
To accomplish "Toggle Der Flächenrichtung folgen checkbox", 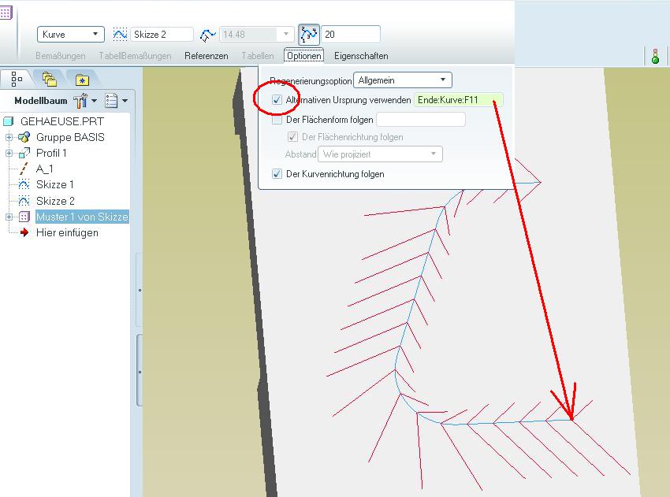I will point(292,137).
